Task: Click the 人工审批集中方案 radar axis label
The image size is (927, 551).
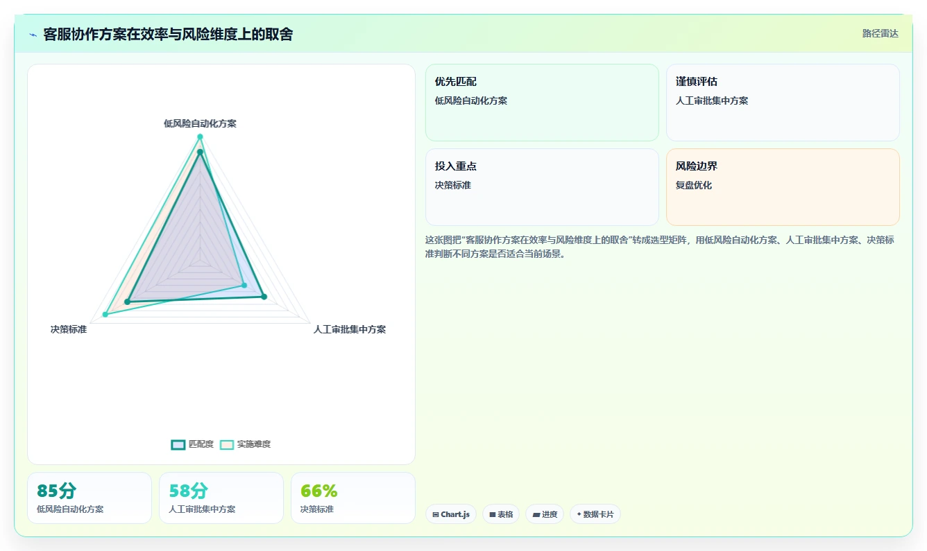Action: pos(350,329)
